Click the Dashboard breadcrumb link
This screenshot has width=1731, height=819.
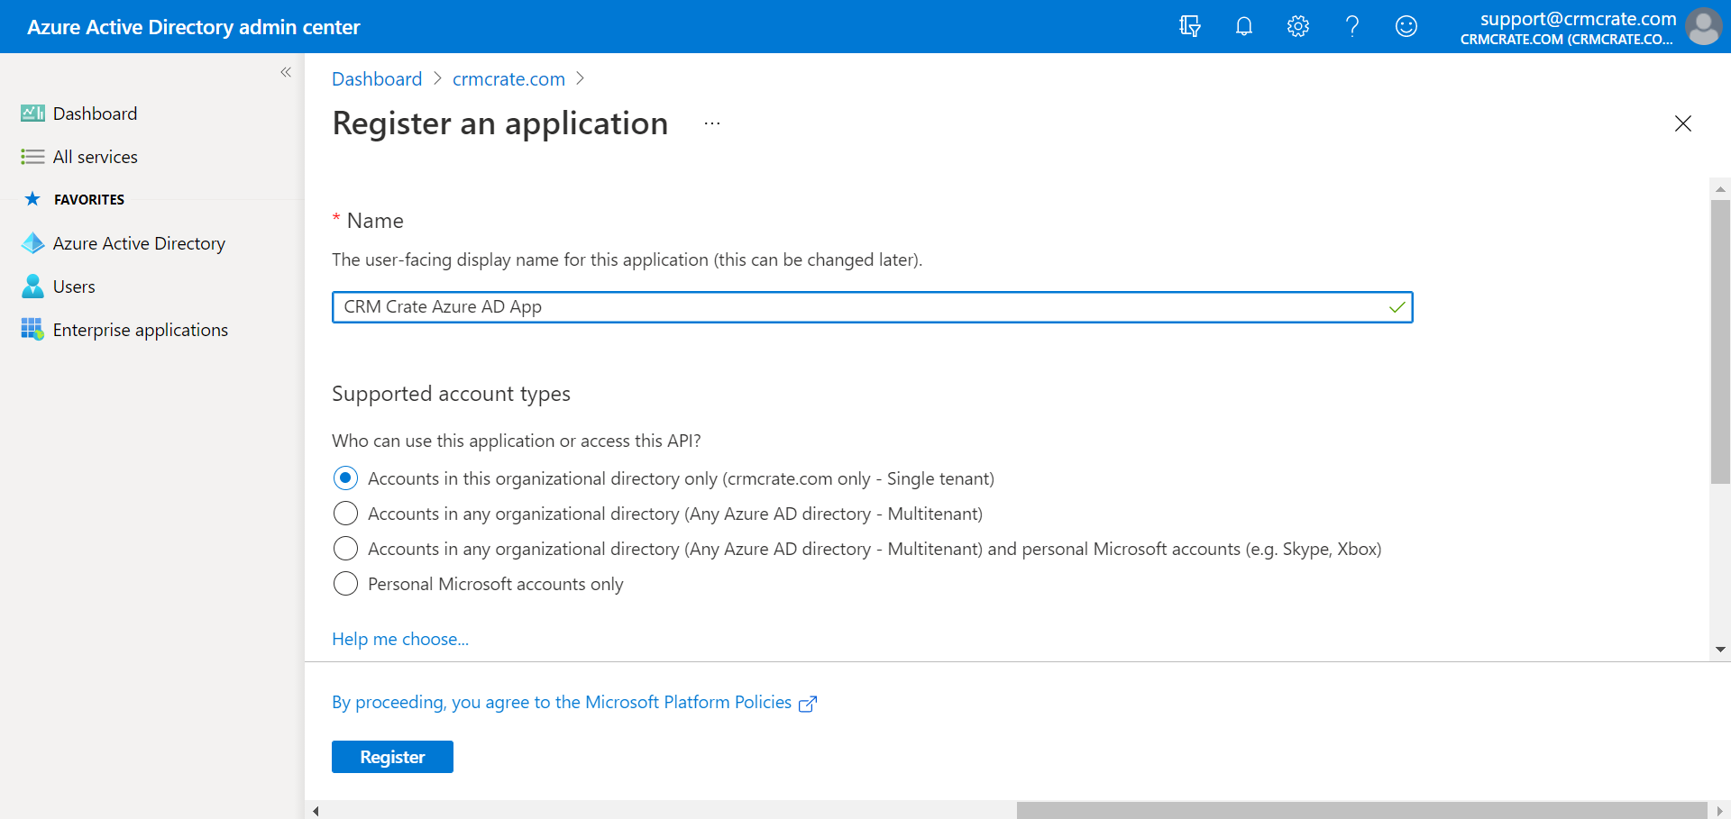point(377,79)
